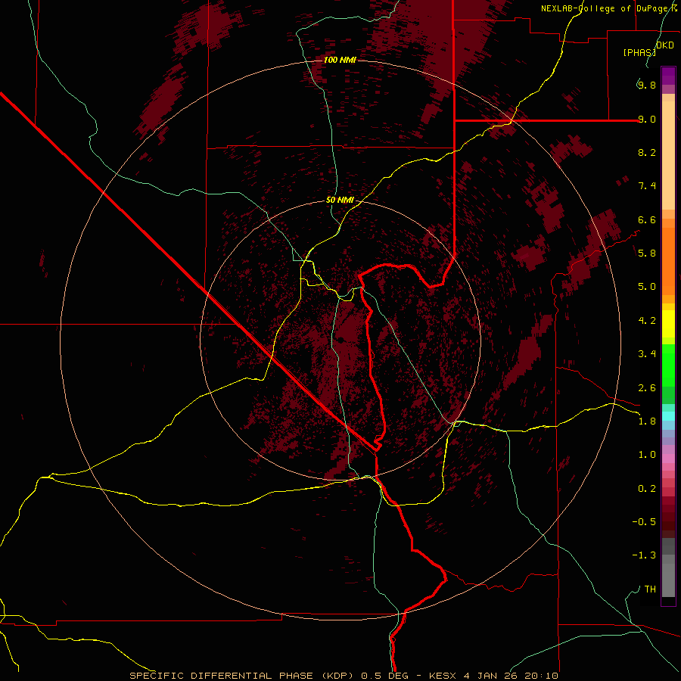This screenshot has width=681, height=681.
Task: Click the 3.4 value on color scale
Action: point(646,353)
